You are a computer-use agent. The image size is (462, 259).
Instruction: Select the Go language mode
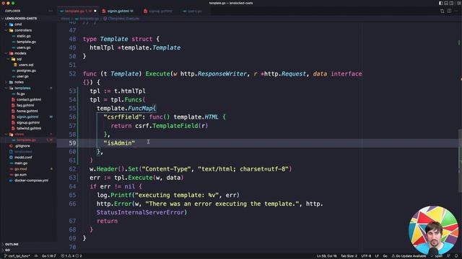click(x=385, y=256)
